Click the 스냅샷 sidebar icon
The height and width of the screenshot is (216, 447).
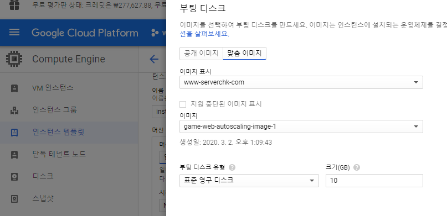pos(14,198)
